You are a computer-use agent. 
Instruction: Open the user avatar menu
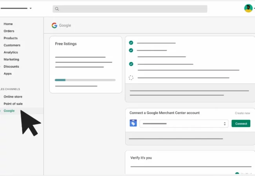click(x=248, y=8)
